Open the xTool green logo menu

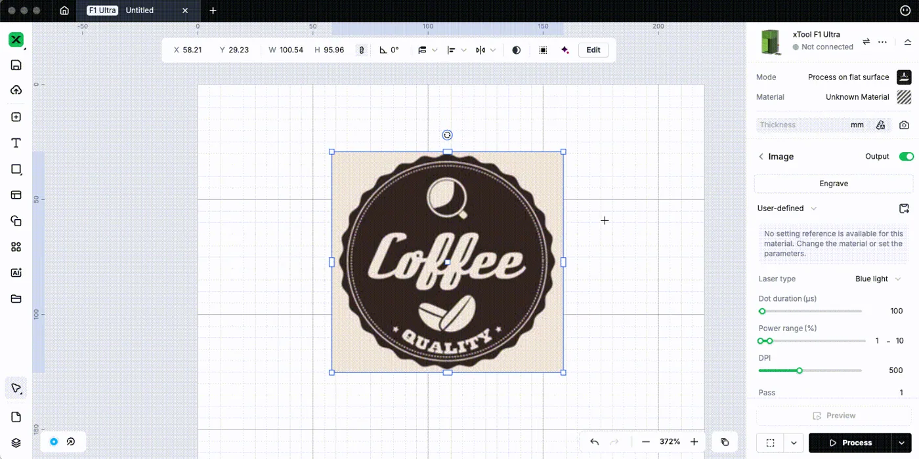pos(16,40)
